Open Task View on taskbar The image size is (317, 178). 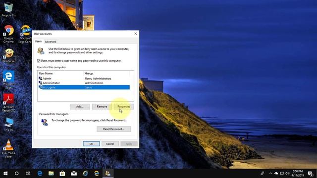coord(28,174)
